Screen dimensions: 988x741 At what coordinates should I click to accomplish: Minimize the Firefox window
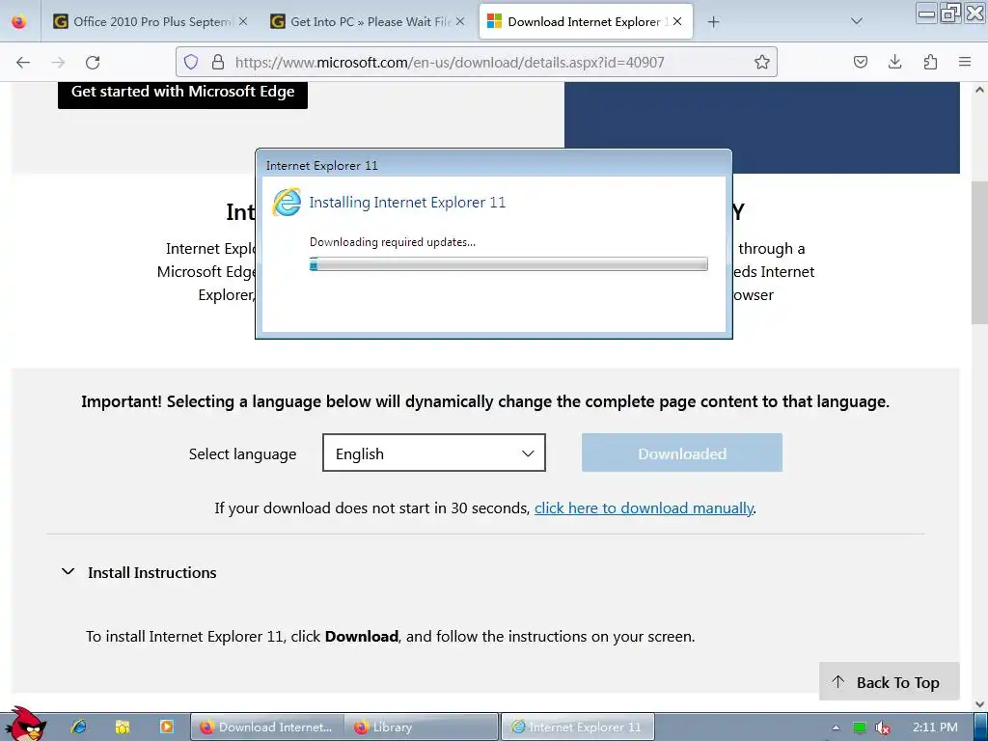pos(926,13)
